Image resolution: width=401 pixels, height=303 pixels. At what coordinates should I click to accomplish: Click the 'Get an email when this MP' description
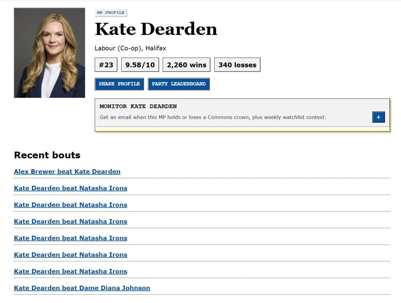213,117
